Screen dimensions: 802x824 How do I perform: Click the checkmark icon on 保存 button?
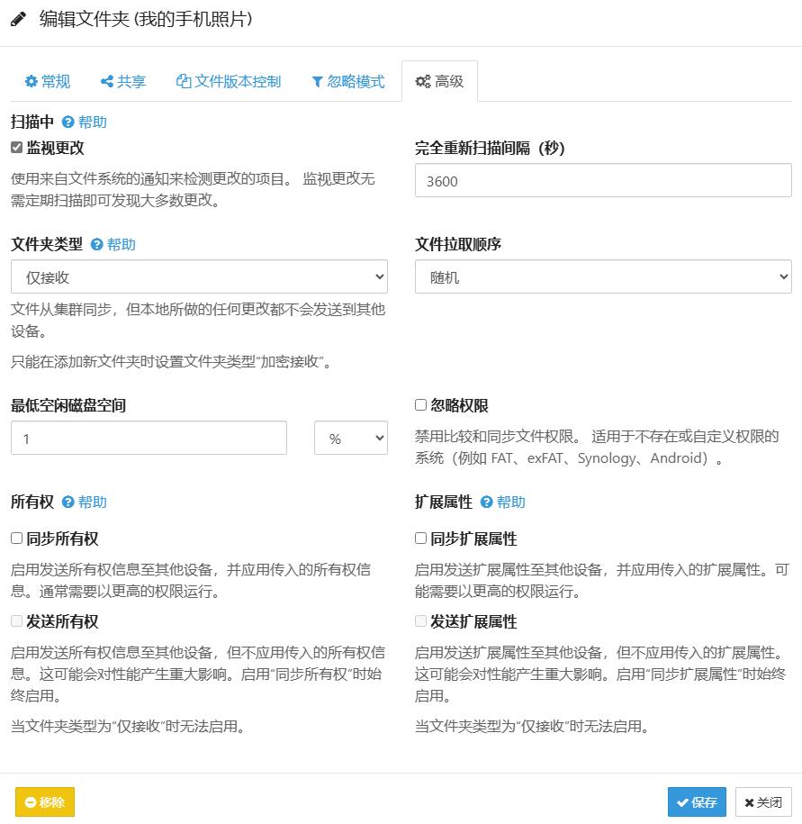(x=682, y=802)
